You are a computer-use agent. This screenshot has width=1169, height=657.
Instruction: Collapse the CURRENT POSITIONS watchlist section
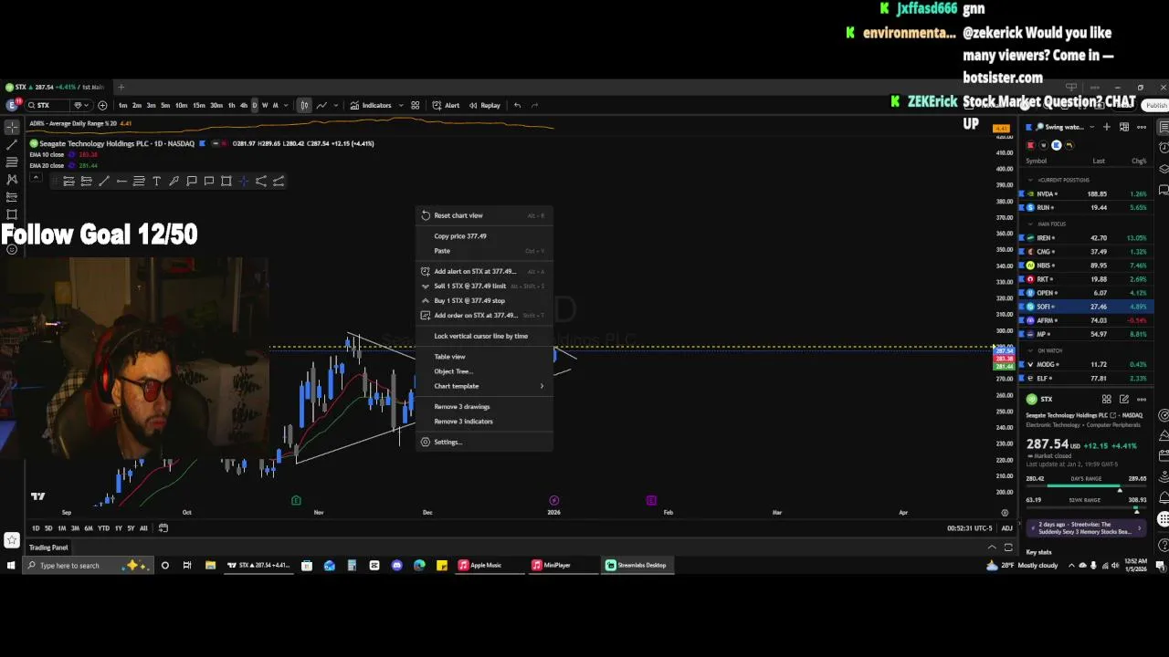pyautogui.click(x=1031, y=180)
